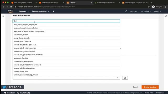
Task: Click the browser address bar
Action: click(80, 7)
